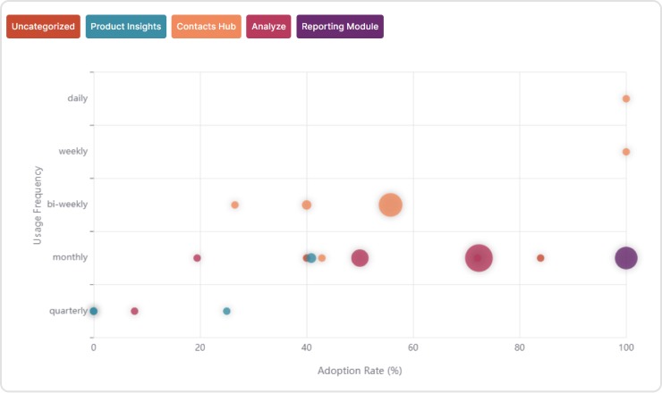Click the small orange monthly bubble
662x393 pixels.
[x=322, y=258]
